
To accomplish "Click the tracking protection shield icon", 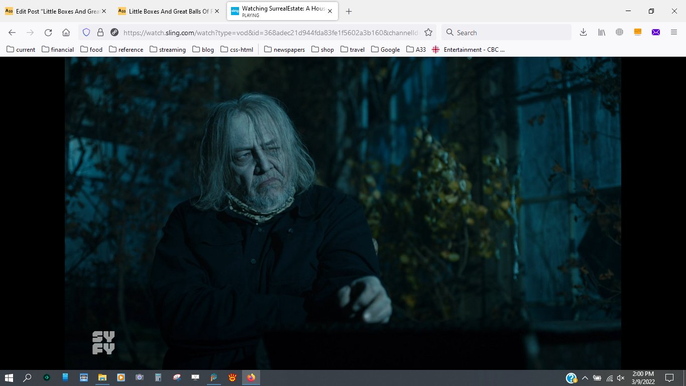I will pyautogui.click(x=86, y=33).
